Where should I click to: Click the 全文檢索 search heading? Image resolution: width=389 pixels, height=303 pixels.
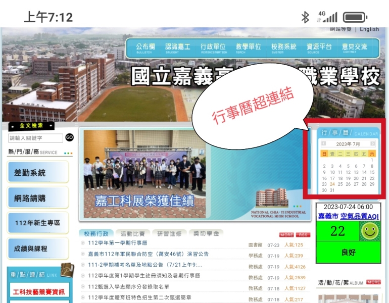pos(31,126)
